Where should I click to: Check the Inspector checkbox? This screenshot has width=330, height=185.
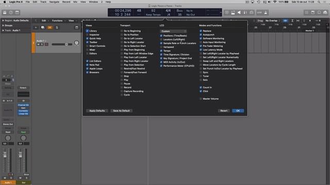(87, 34)
